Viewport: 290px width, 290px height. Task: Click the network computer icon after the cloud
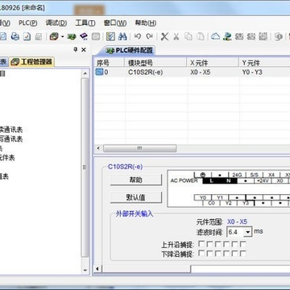tap(227, 36)
